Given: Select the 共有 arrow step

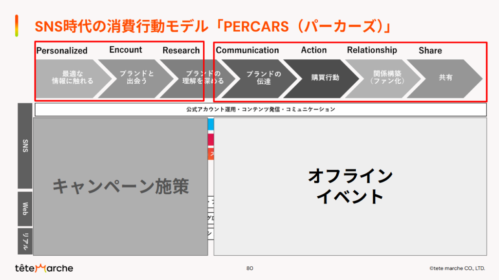Looking at the screenshot, I should [x=445, y=77].
